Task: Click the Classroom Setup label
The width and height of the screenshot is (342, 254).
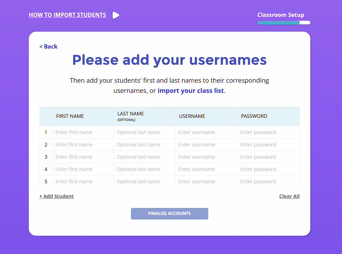Action: pos(281,15)
